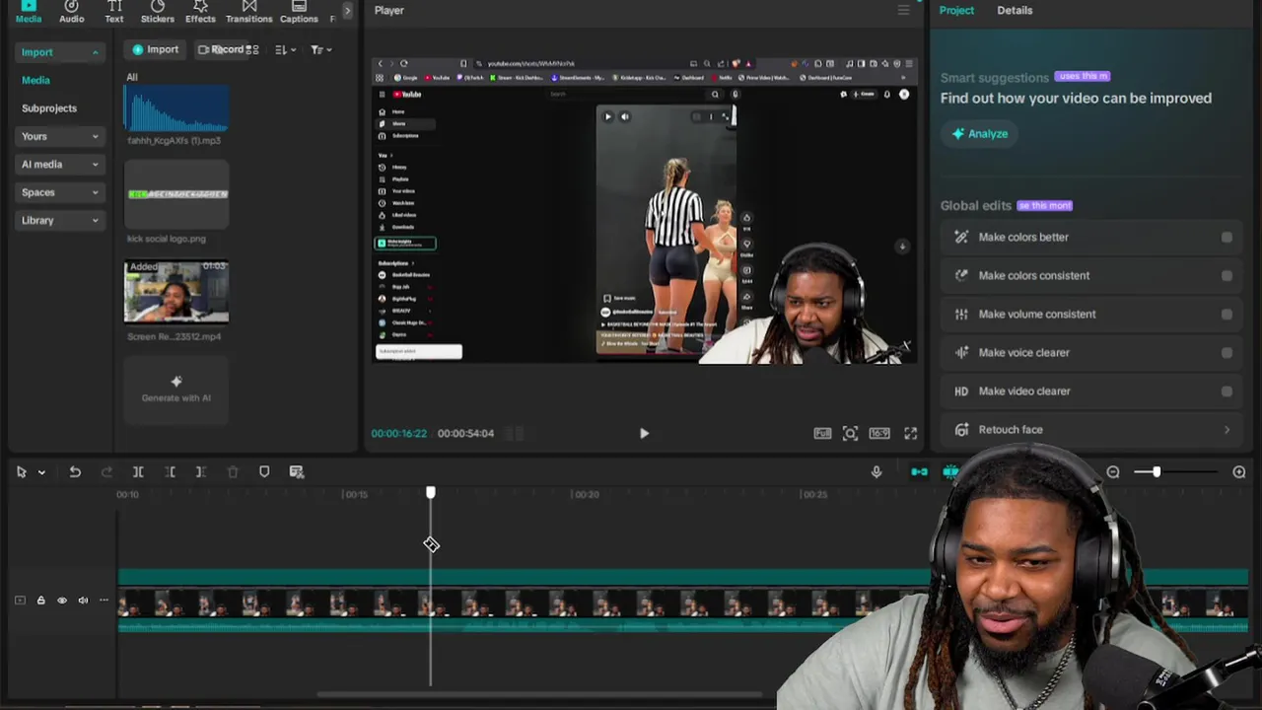Image resolution: width=1262 pixels, height=710 pixels.
Task: Zoom out the timeline
Action: click(1113, 472)
